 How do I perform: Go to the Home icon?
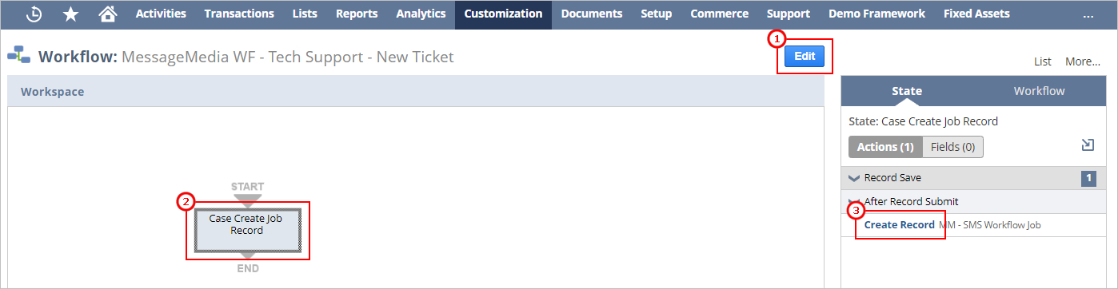tap(107, 14)
